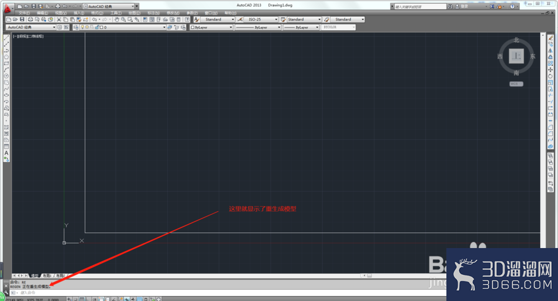The width and height of the screenshot is (558, 301).
Task: Open the 绘图(D) menu
Action: point(134,13)
